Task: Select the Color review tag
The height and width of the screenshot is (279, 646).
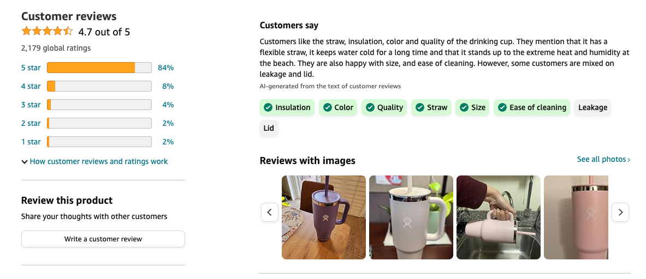Action: click(x=337, y=107)
